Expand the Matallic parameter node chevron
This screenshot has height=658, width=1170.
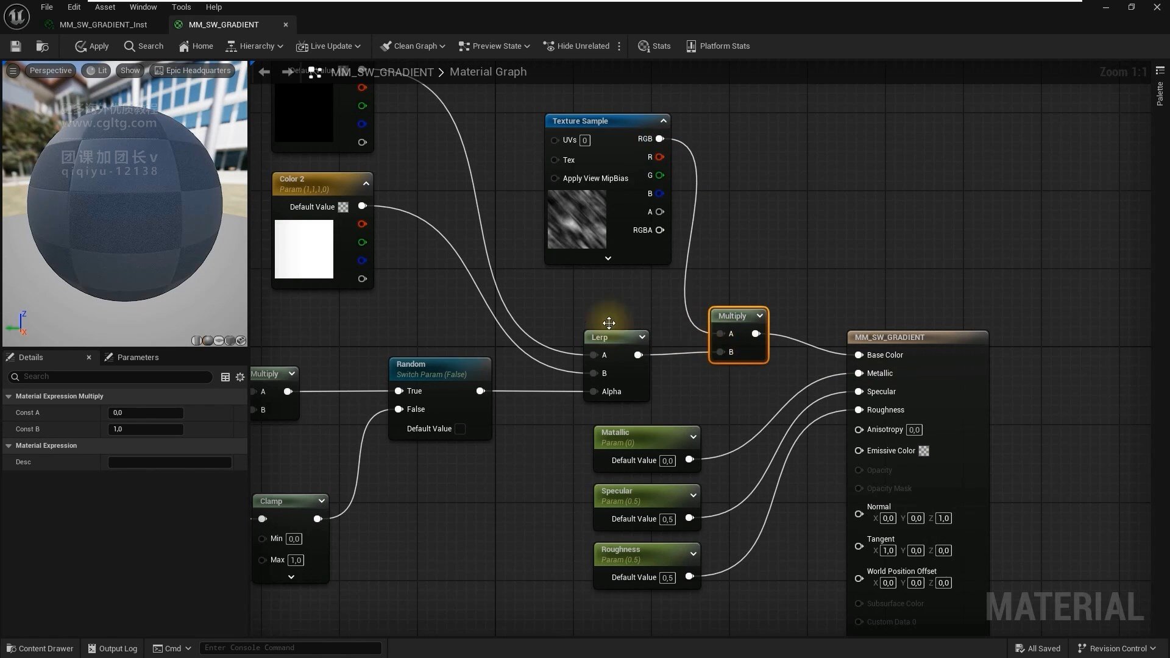[x=693, y=437]
